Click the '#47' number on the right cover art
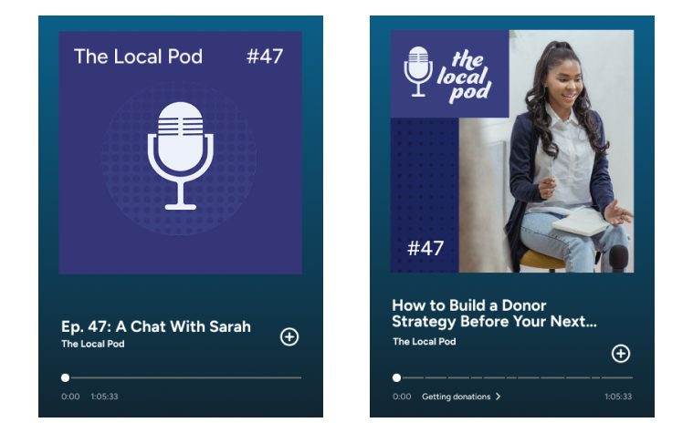This screenshot has width=693, height=433. point(425,248)
